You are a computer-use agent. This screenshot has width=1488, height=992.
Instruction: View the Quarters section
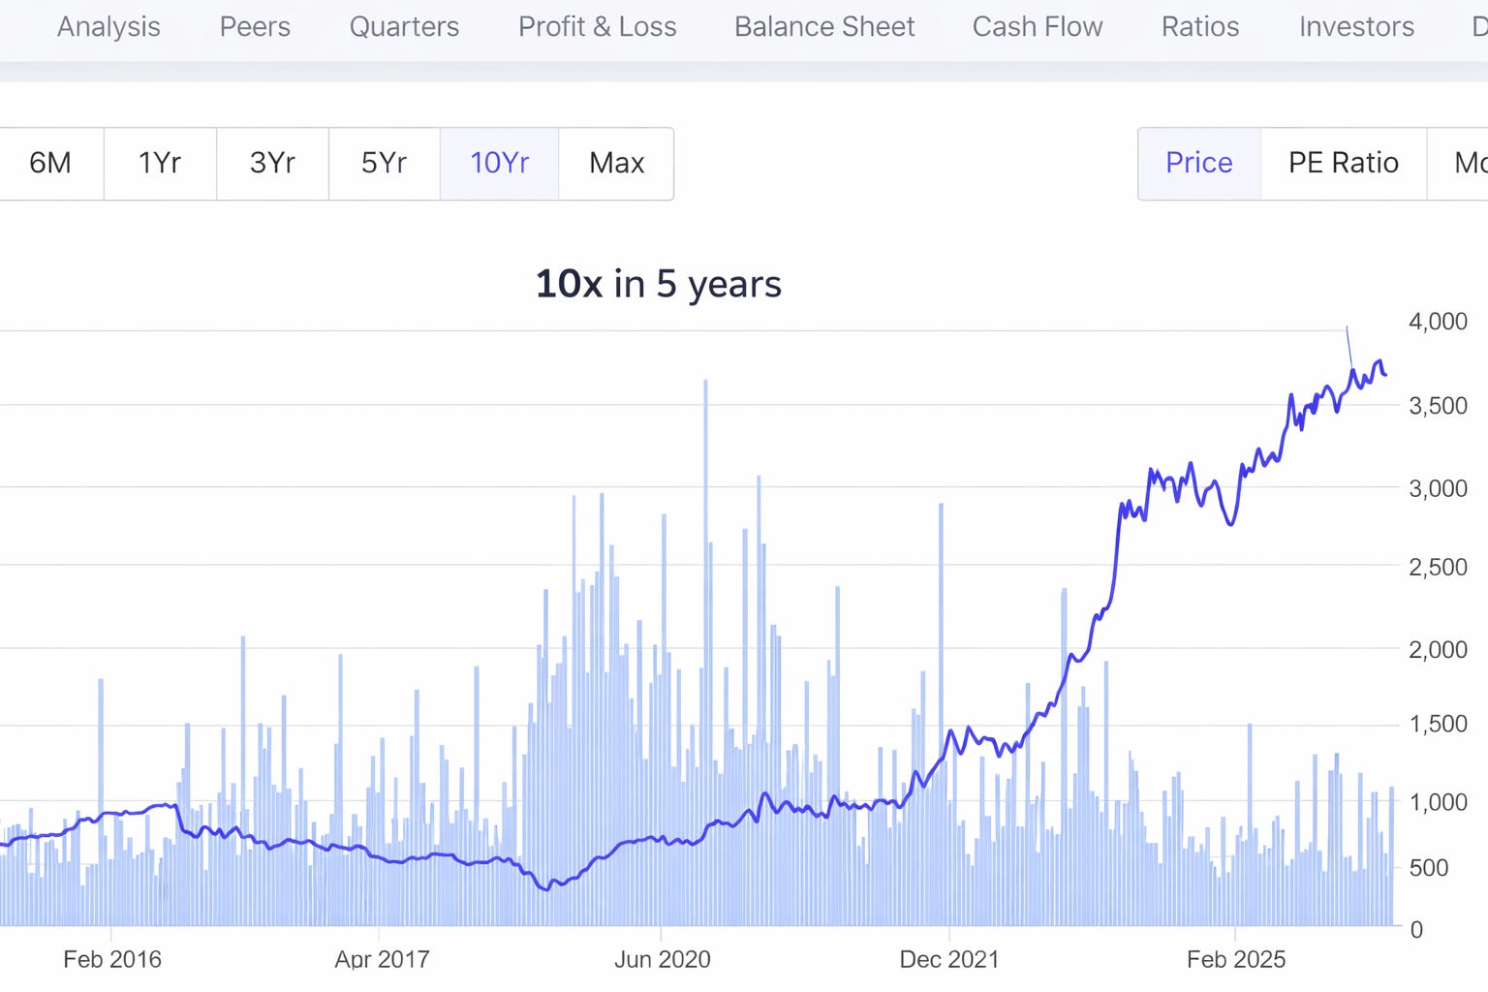click(x=404, y=27)
